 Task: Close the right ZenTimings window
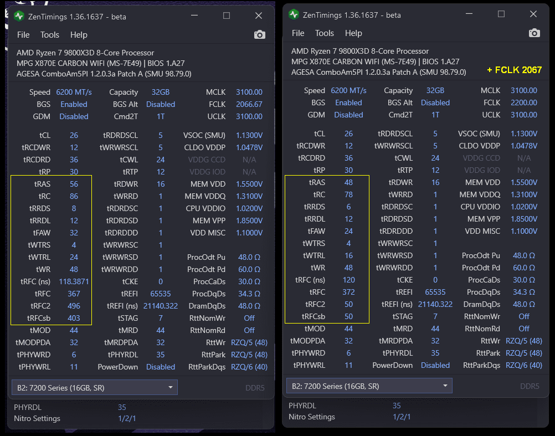click(533, 14)
